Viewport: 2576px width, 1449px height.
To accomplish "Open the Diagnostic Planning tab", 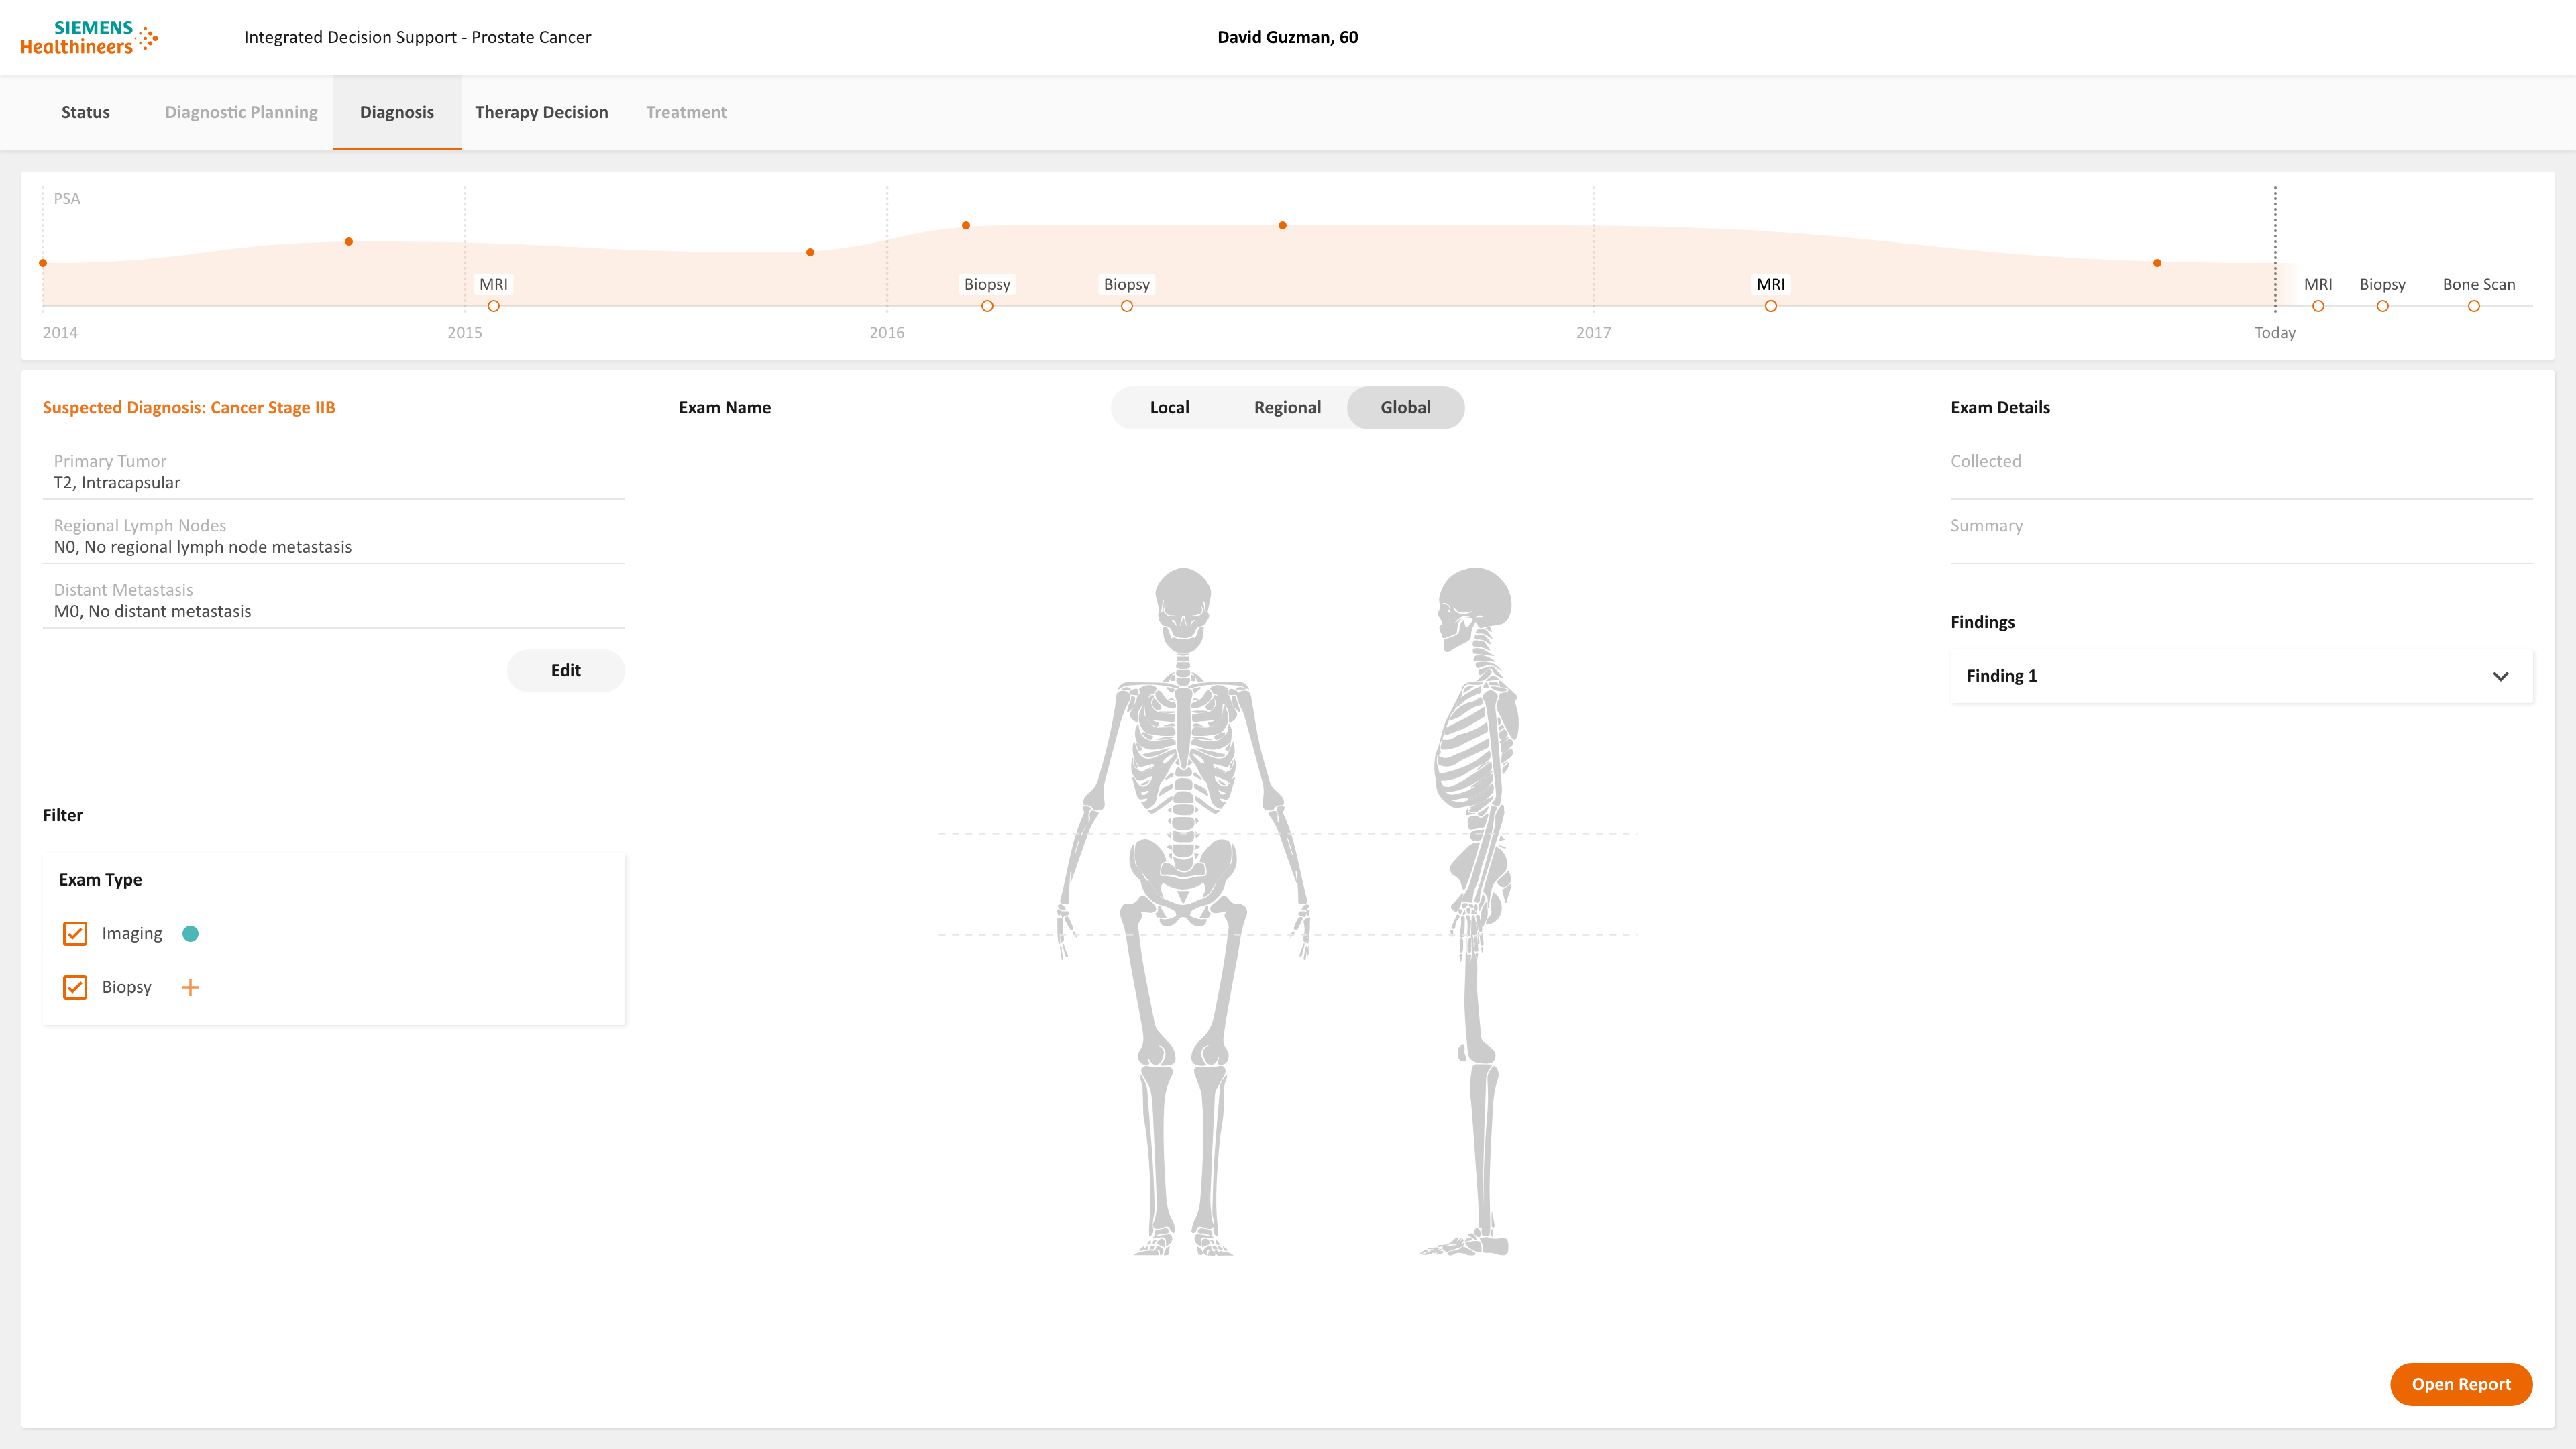I will pyautogui.click(x=241, y=112).
